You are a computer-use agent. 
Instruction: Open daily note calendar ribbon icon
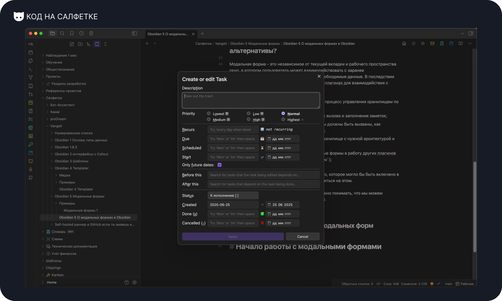31,53
